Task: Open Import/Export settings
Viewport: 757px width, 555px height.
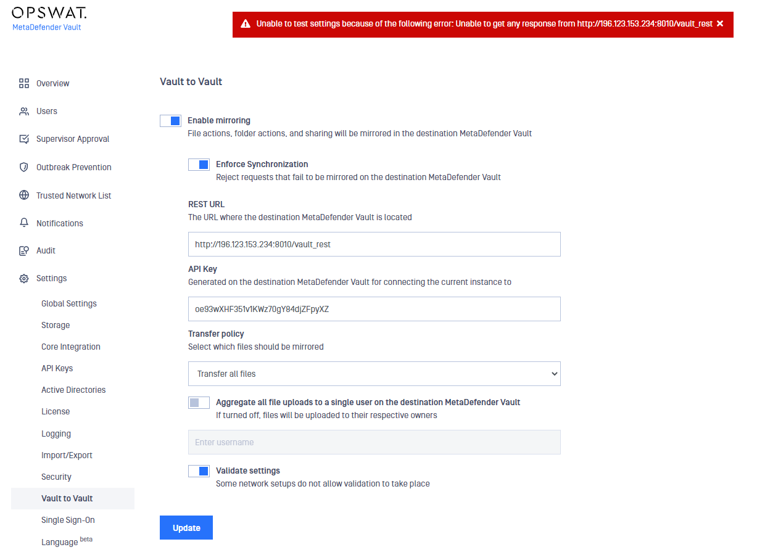Action: click(67, 455)
